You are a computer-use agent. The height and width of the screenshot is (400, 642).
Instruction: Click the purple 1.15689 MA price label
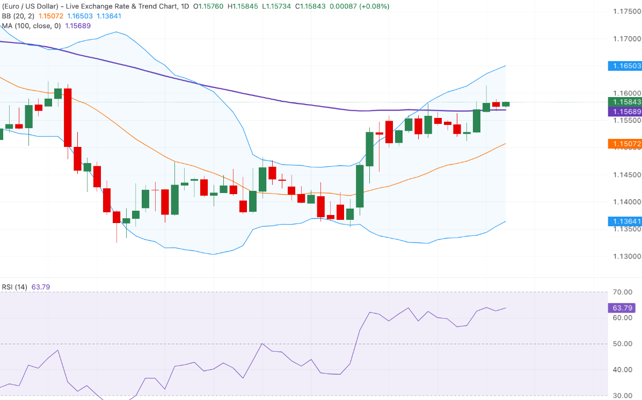[625, 112]
